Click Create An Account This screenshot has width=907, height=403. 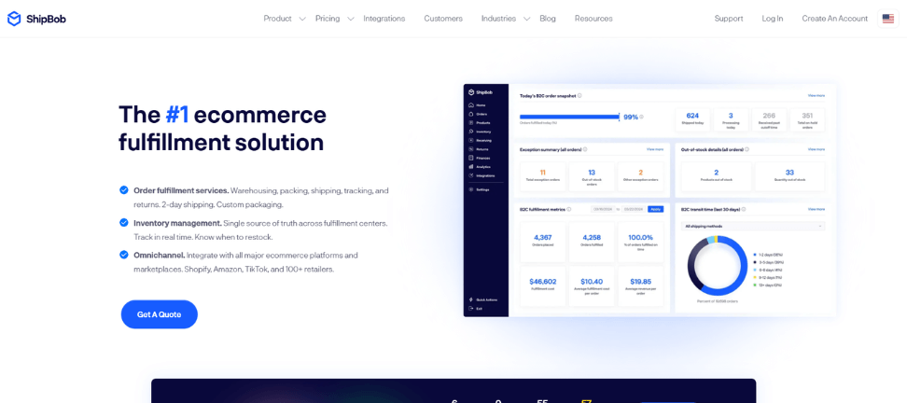click(835, 19)
